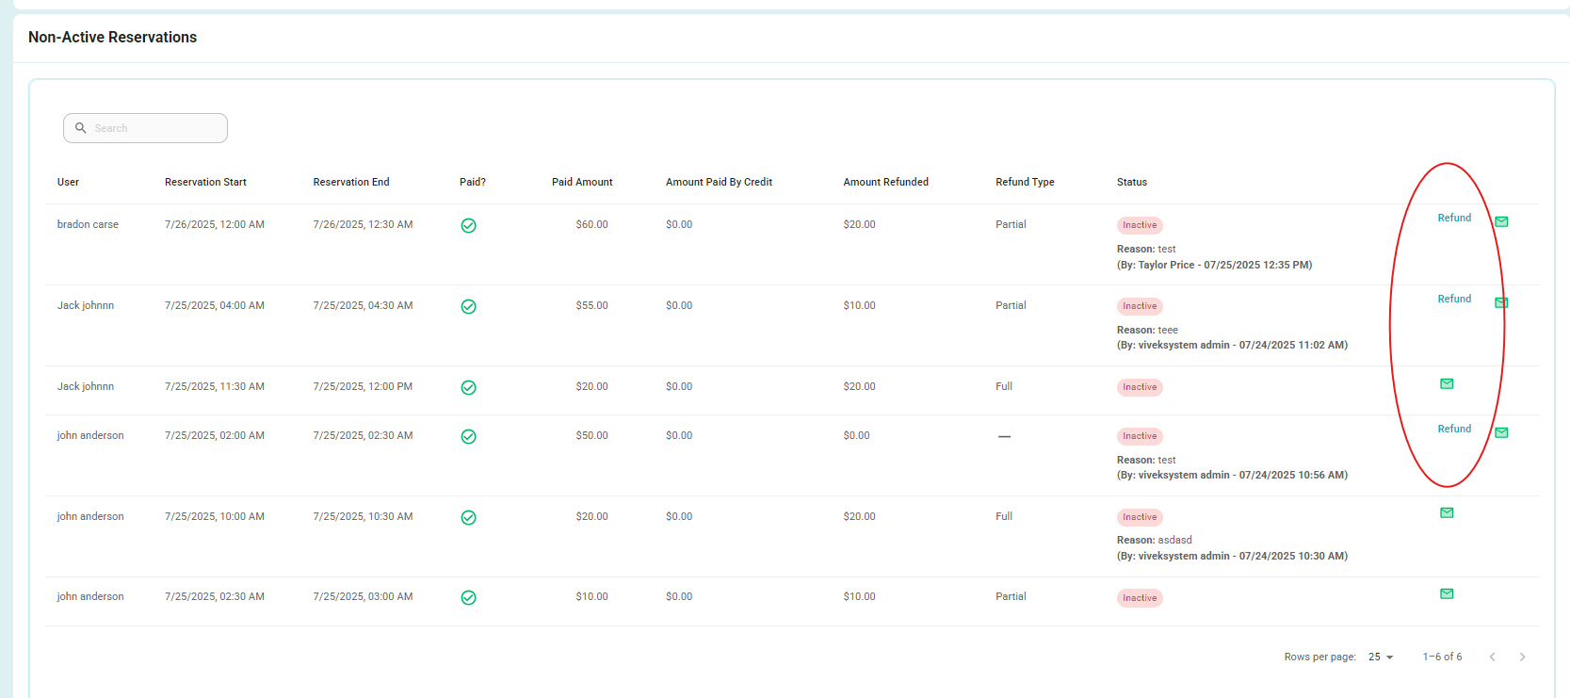The height and width of the screenshot is (698, 1570).
Task: Click paid checkmark for Jack johnnn 11:30 AM row
Action: 468,387
